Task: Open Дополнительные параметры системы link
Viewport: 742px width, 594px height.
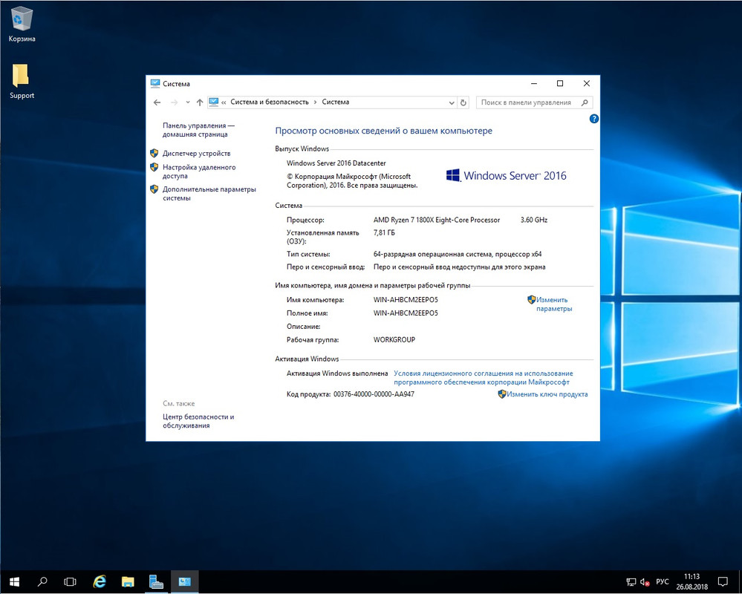Action: point(209,194)
